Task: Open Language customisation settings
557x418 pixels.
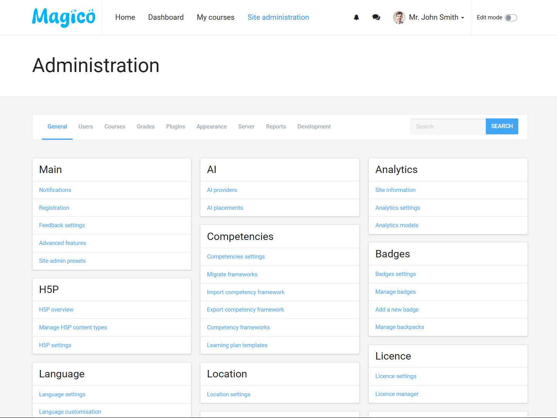Action: pyautogui.click(x=70, y=411)
